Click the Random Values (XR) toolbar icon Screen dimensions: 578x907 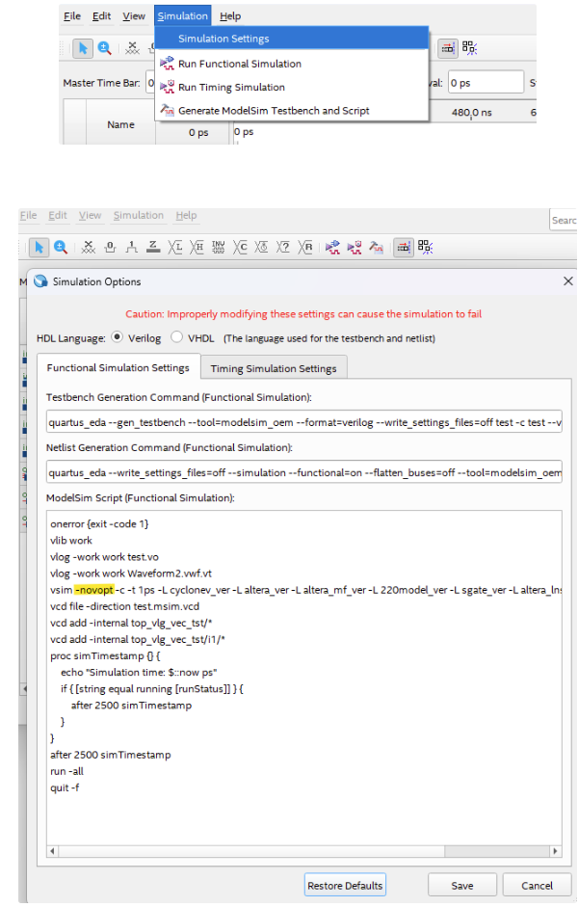tap(306, 248)
